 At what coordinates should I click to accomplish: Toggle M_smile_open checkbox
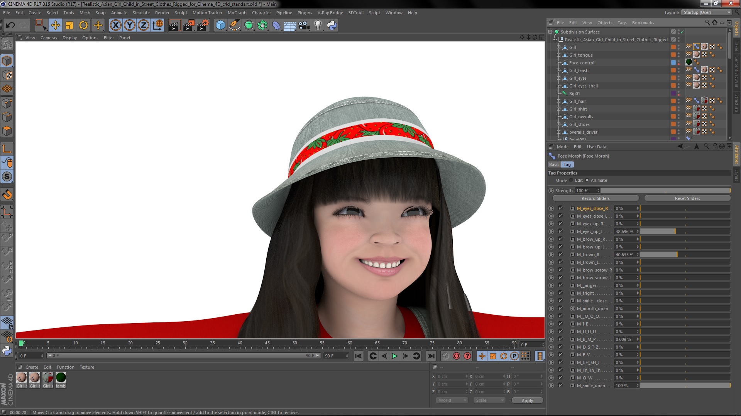pos(560,386)
